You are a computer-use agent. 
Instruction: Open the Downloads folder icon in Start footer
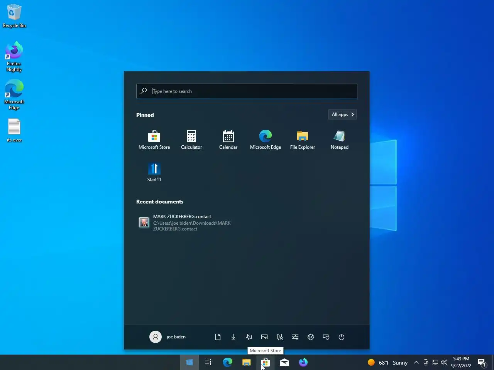click(x=233, y=337)
